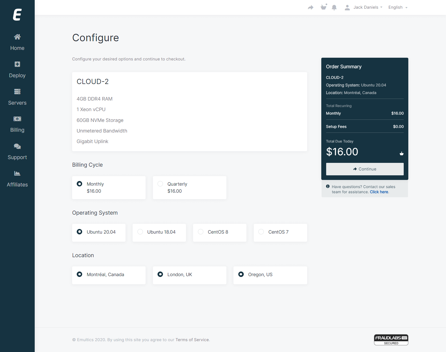Open the English language dropdown
446x352 pixels.
[398, 7]
